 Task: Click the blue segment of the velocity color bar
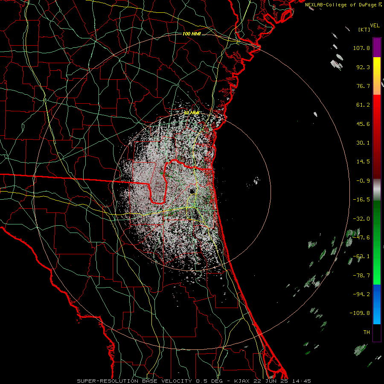[377, 304]
